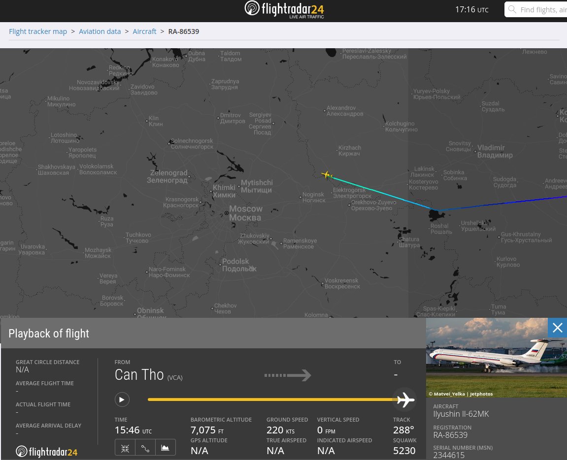This screenshot has height=460, width=567.
Task: Click the squawk 5230 value
Action: click(404, 451)
